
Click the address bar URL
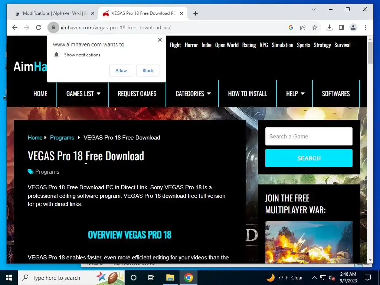(x=115, y=27)
